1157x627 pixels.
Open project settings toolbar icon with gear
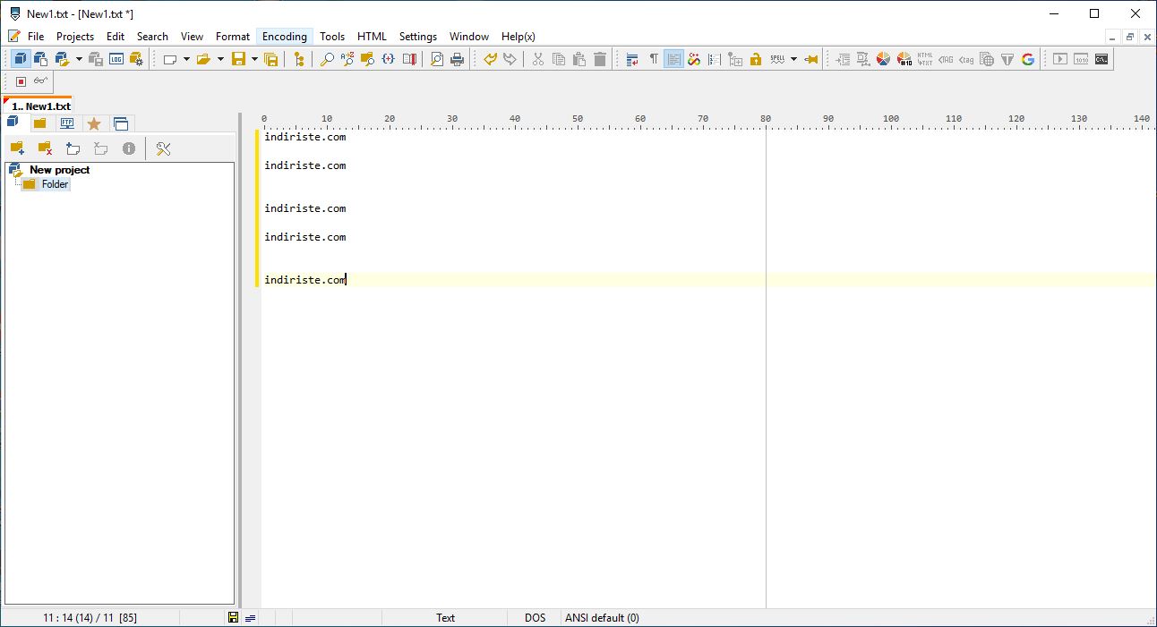136,59
